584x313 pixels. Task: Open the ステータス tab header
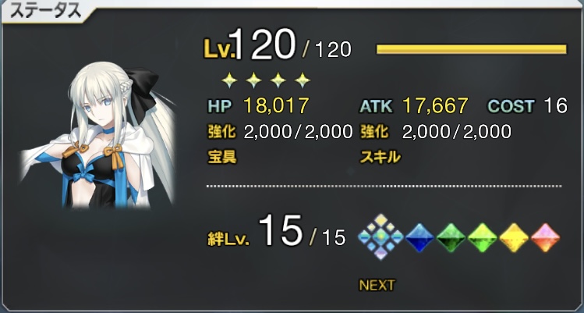45,12
